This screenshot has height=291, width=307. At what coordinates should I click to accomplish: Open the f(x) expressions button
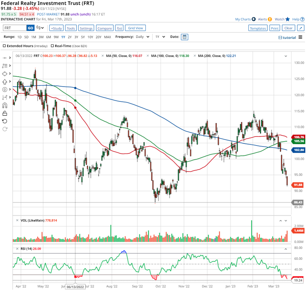(x=119, y=28)
